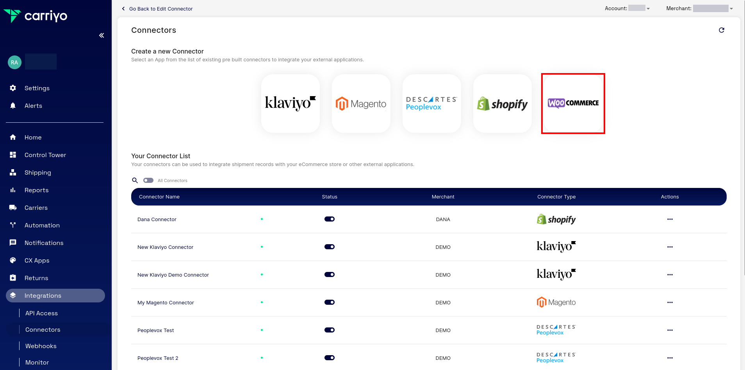Go to Control Tower
745x370 pixels.
click(x=45, y=155)
